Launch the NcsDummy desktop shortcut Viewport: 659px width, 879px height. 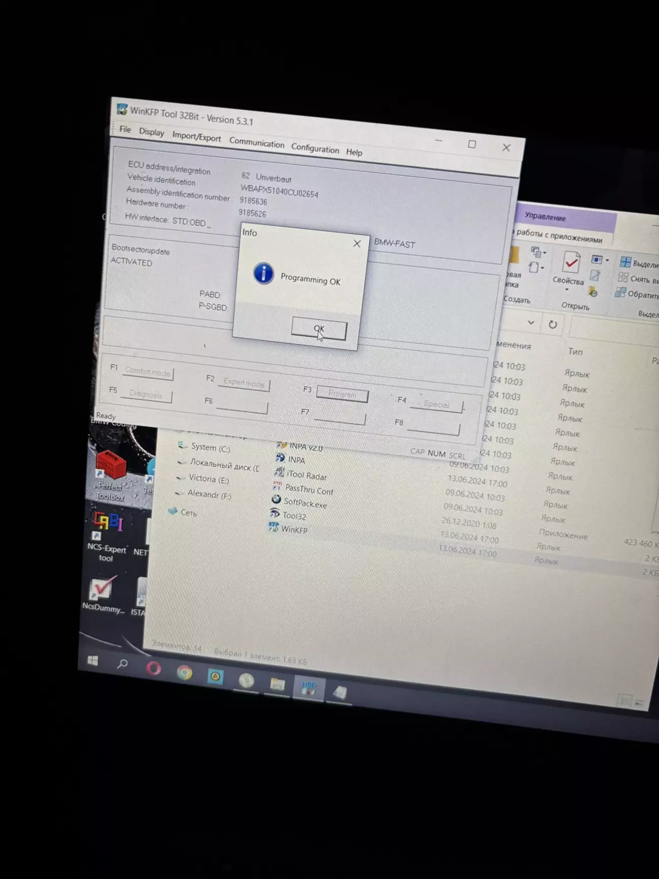coord(103,593)
